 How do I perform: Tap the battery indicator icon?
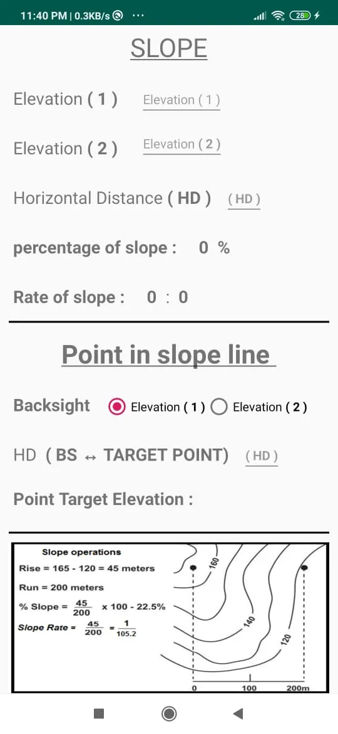[x=300, y=16]
